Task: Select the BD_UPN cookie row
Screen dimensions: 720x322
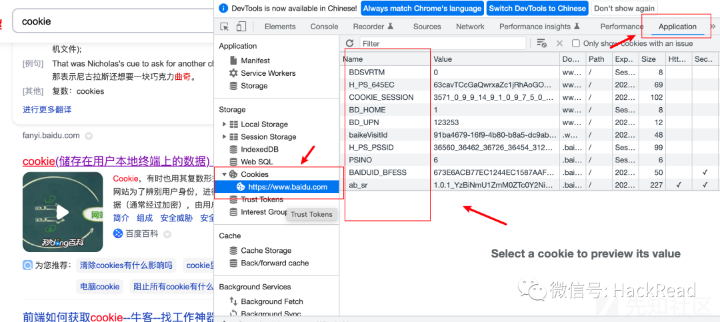Action: (x=530, y=122)
